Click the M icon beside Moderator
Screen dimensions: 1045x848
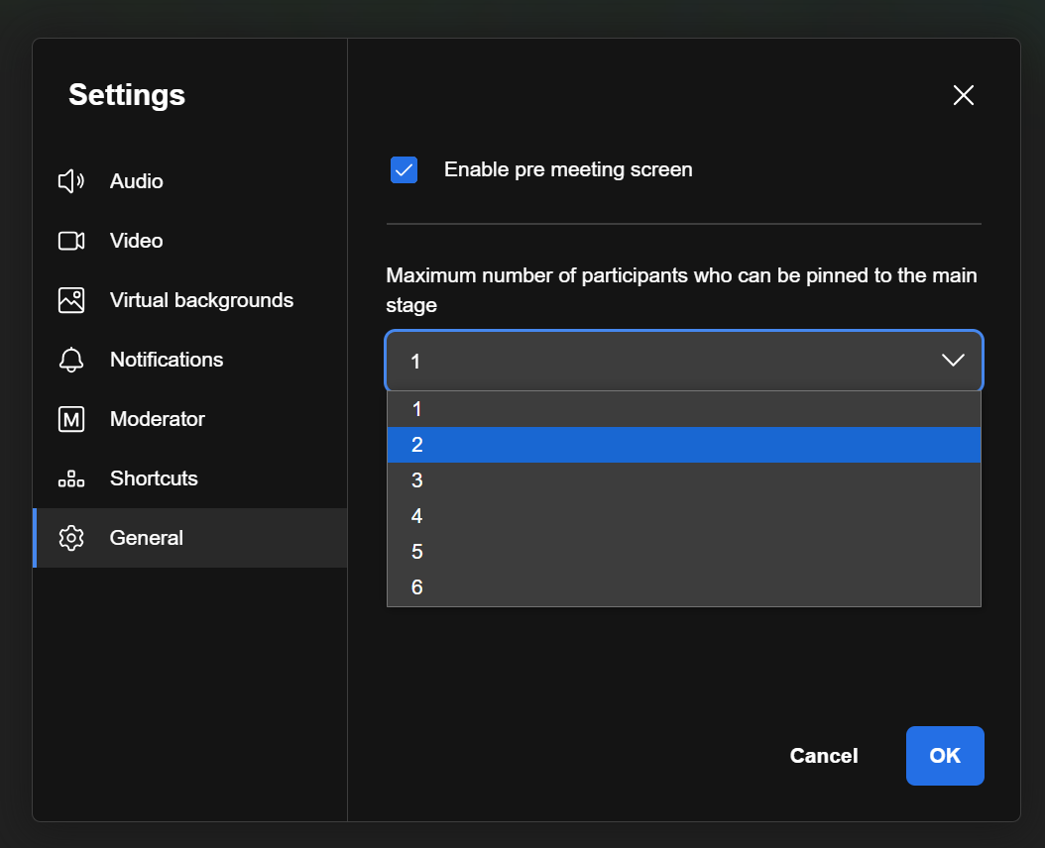(x=70, y=419)
